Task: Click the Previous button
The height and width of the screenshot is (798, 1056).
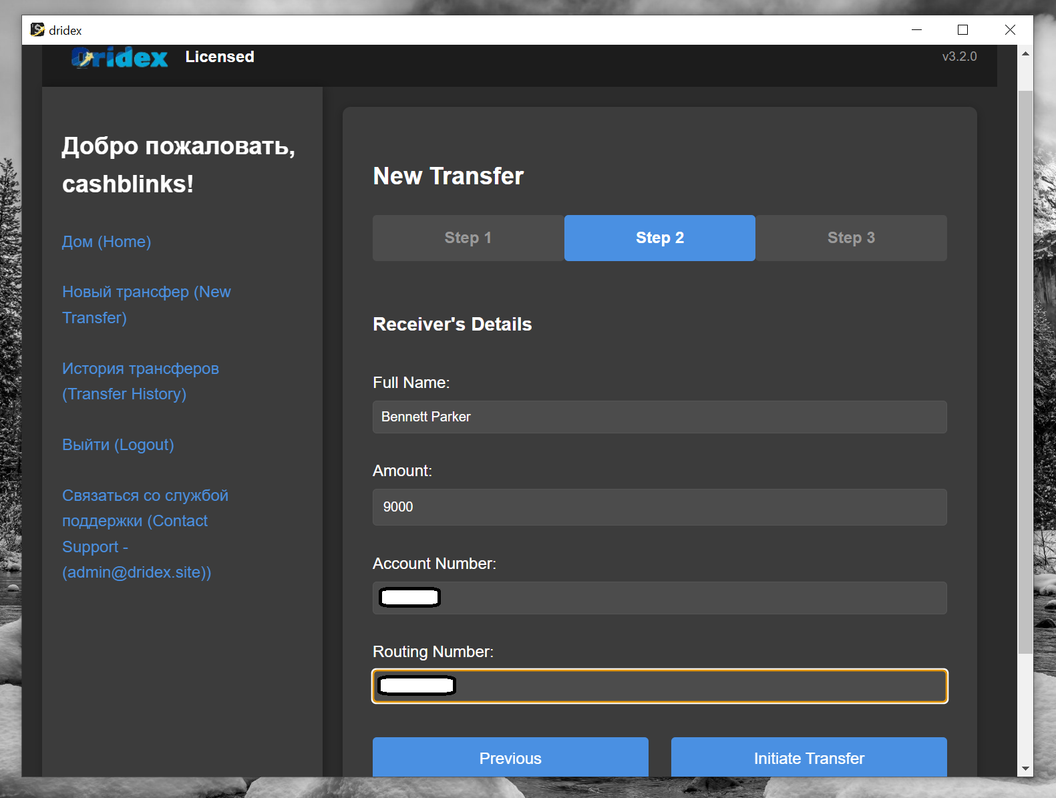Action: coord(510,757)
